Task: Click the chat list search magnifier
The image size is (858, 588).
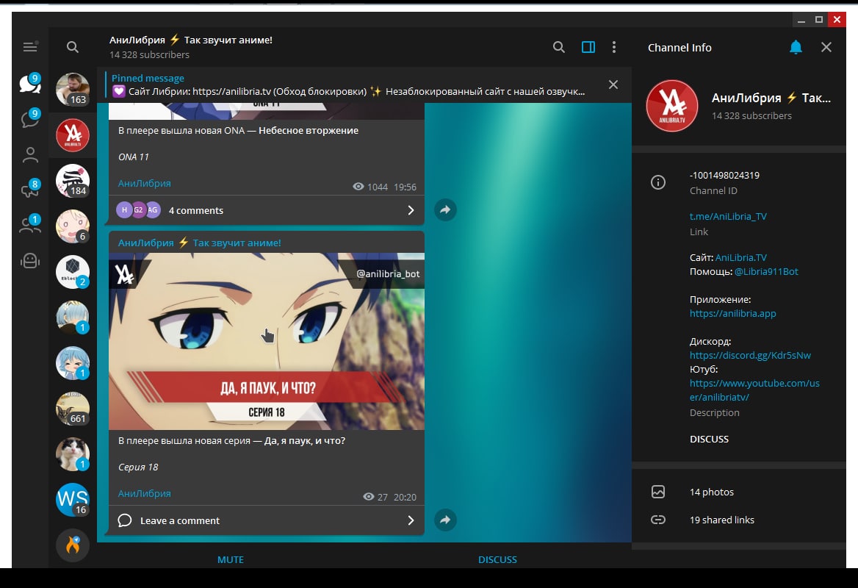Action: click(72, 47)
